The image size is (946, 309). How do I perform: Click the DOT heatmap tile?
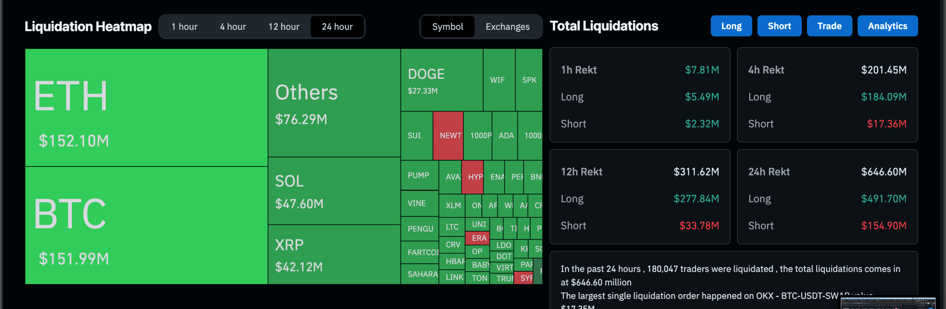502,257
